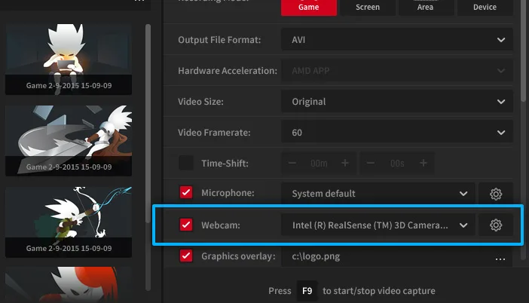Toggle the Graphics overlay checkbox
The height and width of the screenshot is (303, 529).
click(186, 256)
